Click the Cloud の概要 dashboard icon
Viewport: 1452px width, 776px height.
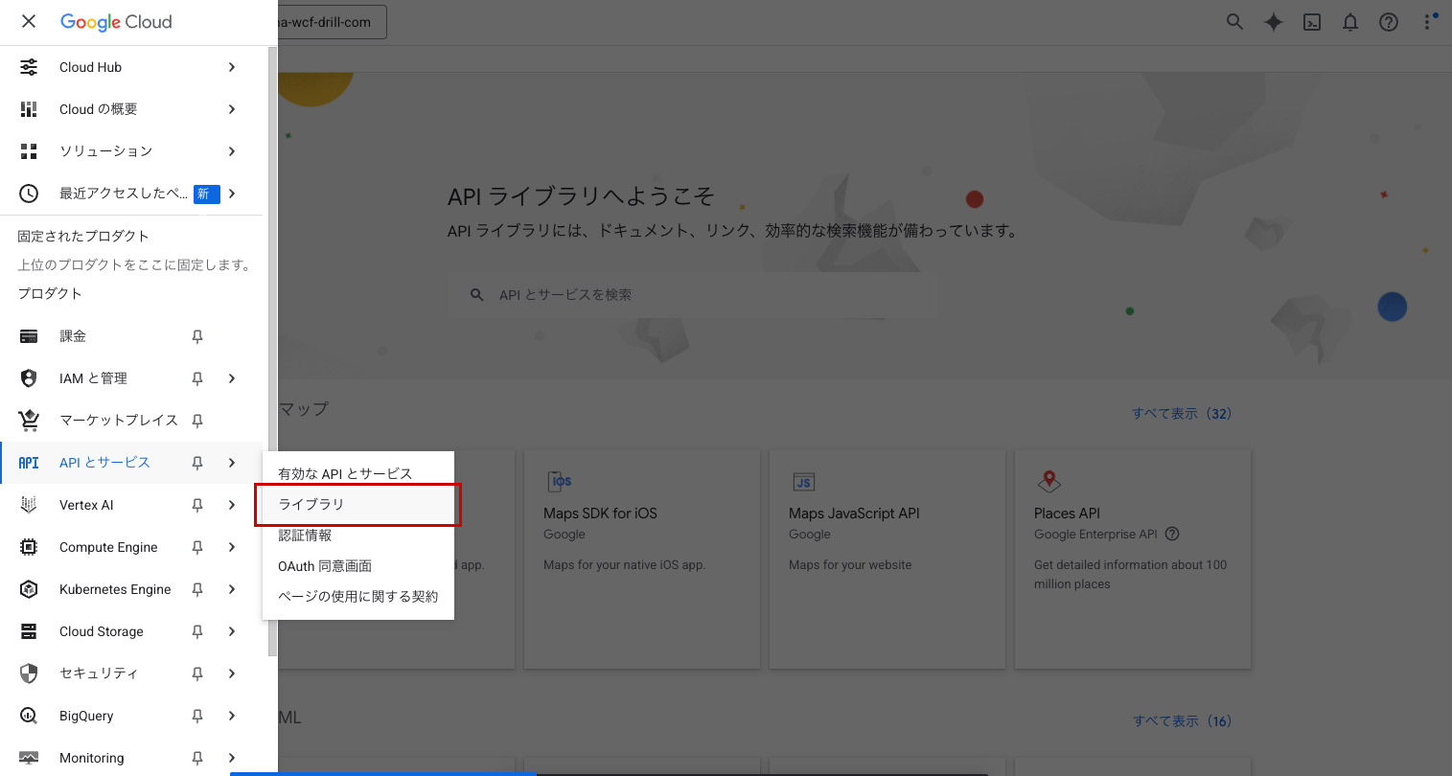pos(29,109)
